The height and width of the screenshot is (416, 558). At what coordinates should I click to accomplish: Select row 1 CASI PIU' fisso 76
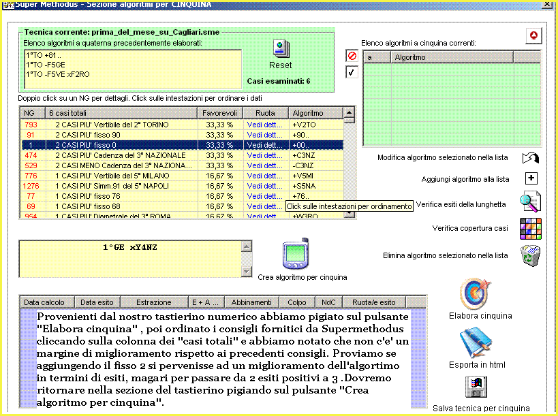[182, 196]
